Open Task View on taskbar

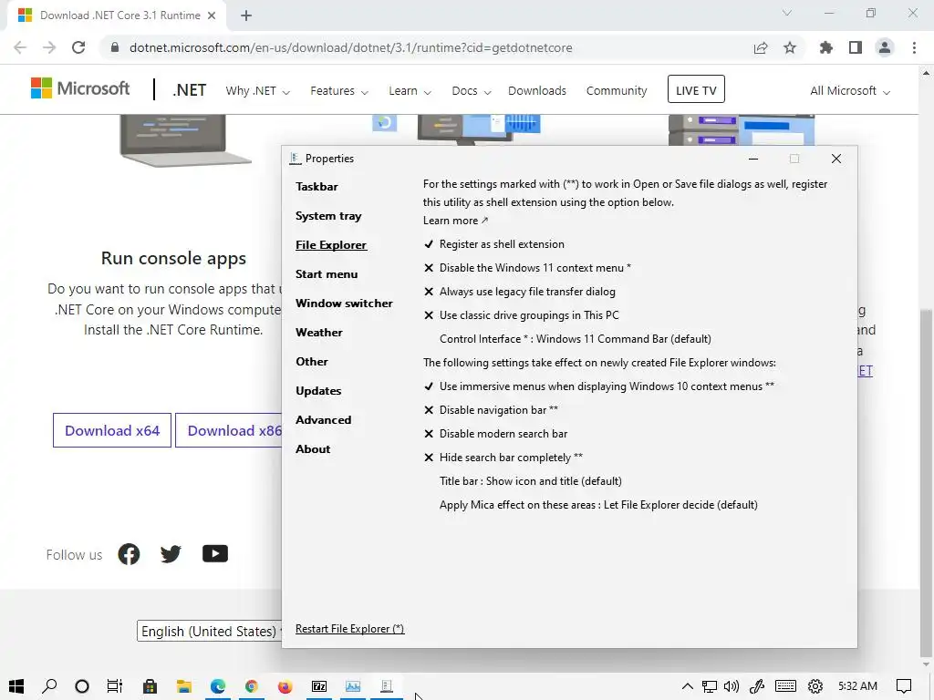114,686
